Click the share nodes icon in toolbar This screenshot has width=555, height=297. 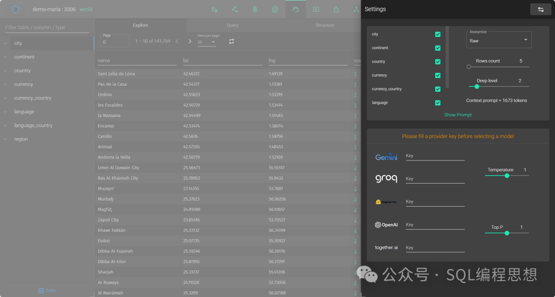(235, 10)
